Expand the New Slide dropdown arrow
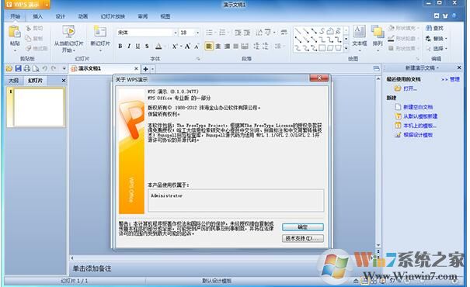 (x=100, y=50)
